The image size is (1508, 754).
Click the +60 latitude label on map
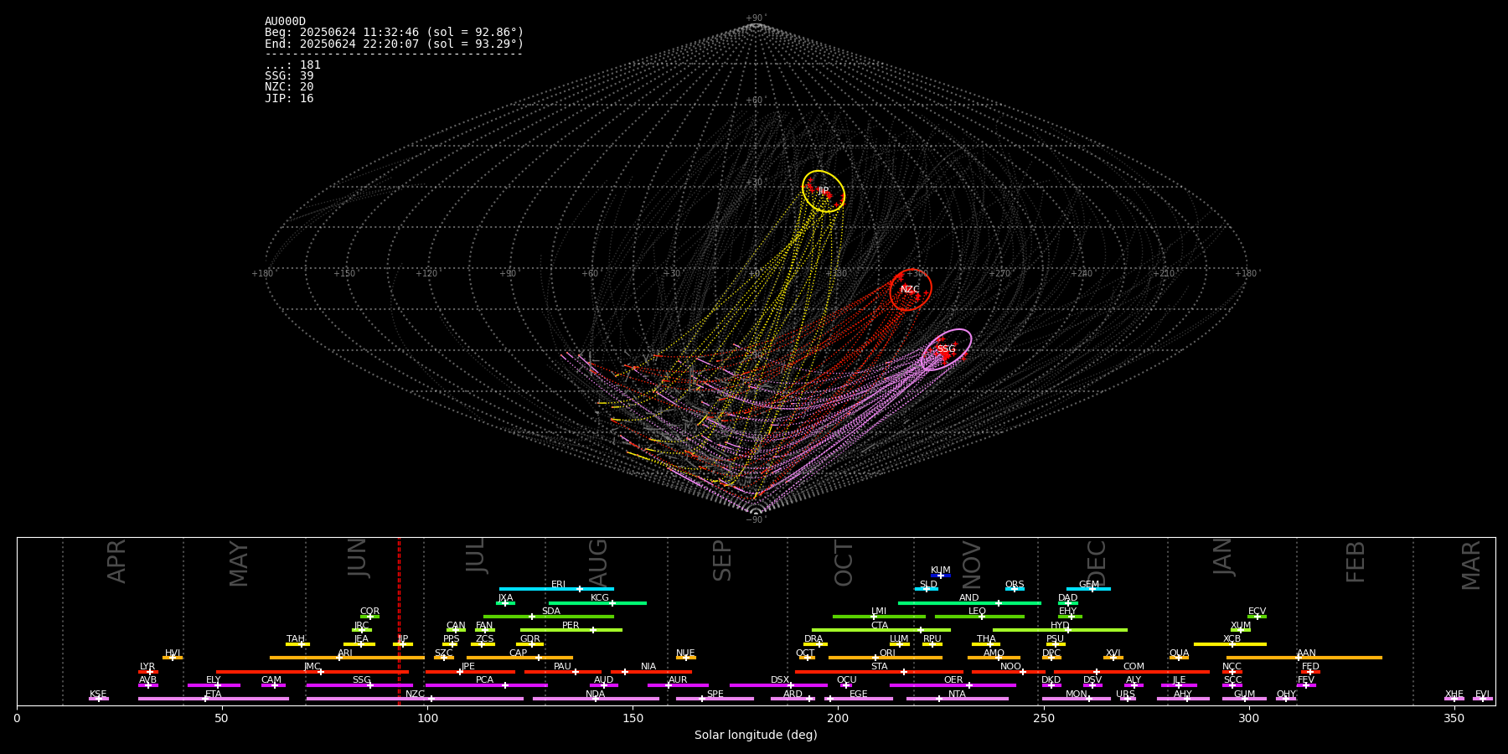tap(755, 101)
